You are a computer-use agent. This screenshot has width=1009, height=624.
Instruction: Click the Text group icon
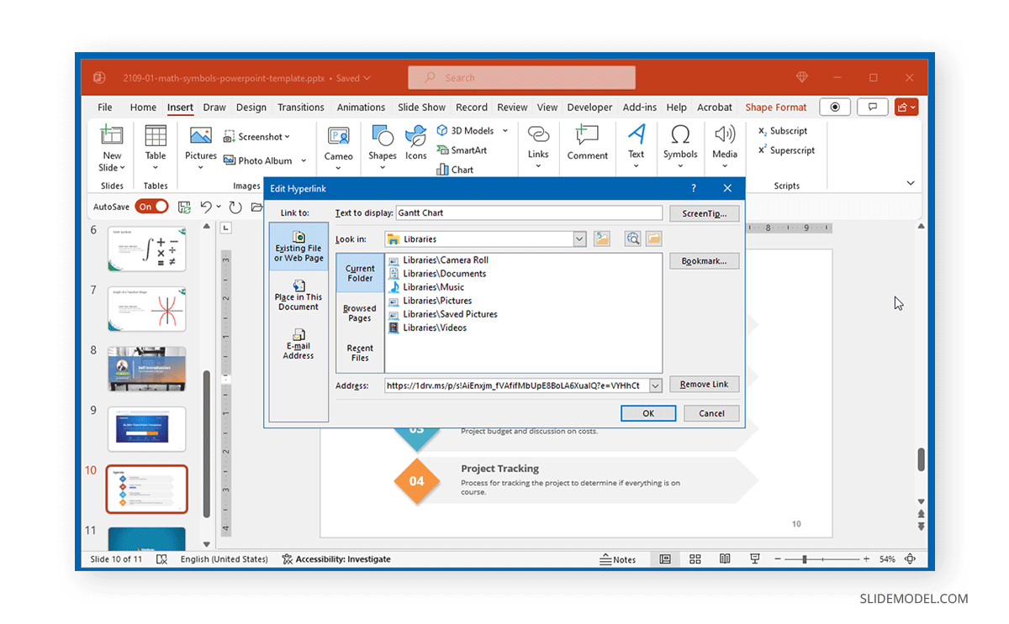(637, 134)
